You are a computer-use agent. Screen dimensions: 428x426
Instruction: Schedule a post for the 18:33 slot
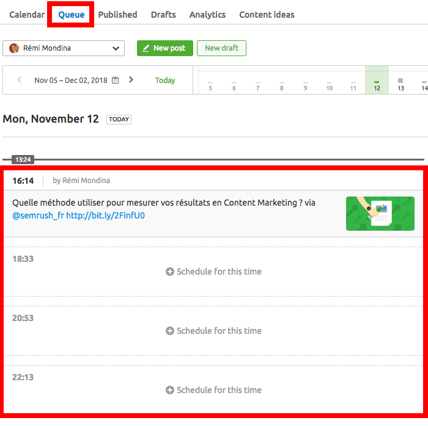[213, 272]
